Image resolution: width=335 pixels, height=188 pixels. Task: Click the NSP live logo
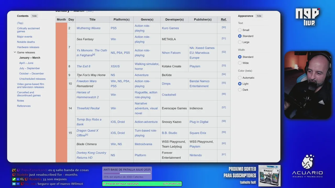308,17
